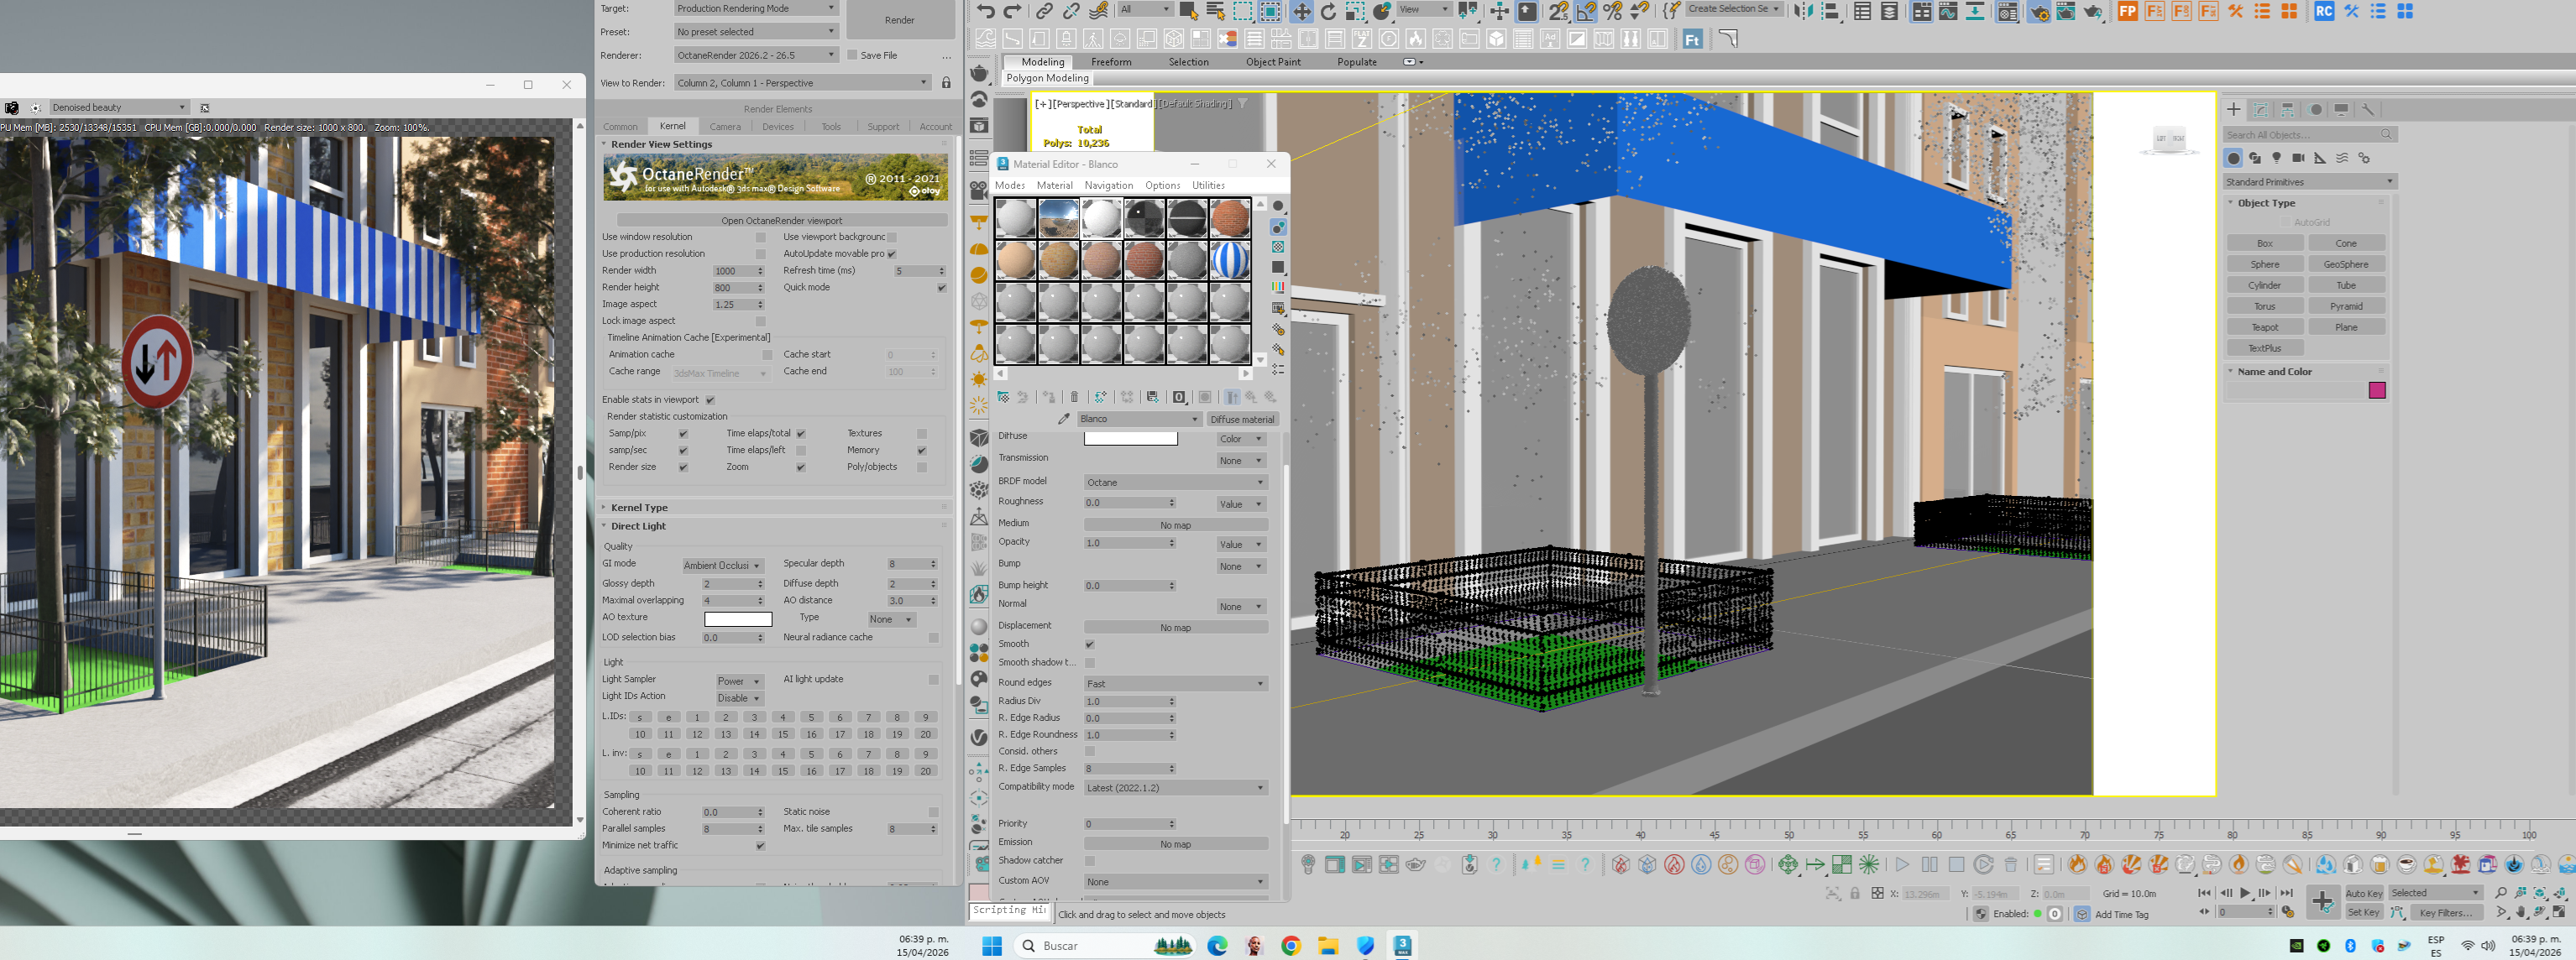Image resolution: width=2576 pixels, height=960 pixels.
Task: Click the Teapot primitive button
Action: [2264, 327]
